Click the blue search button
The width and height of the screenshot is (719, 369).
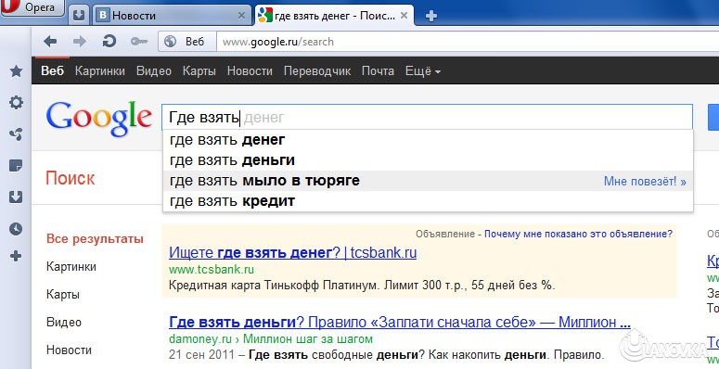point(713,118)
